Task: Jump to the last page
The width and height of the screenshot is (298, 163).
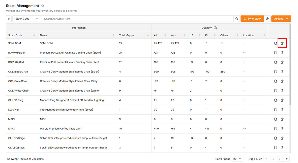Action: (287, 159)
